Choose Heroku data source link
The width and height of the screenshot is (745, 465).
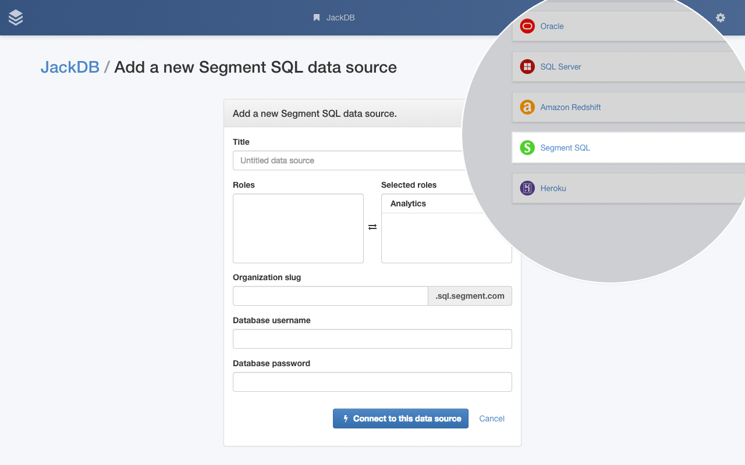pyautogui.click(x=553, y=188)
